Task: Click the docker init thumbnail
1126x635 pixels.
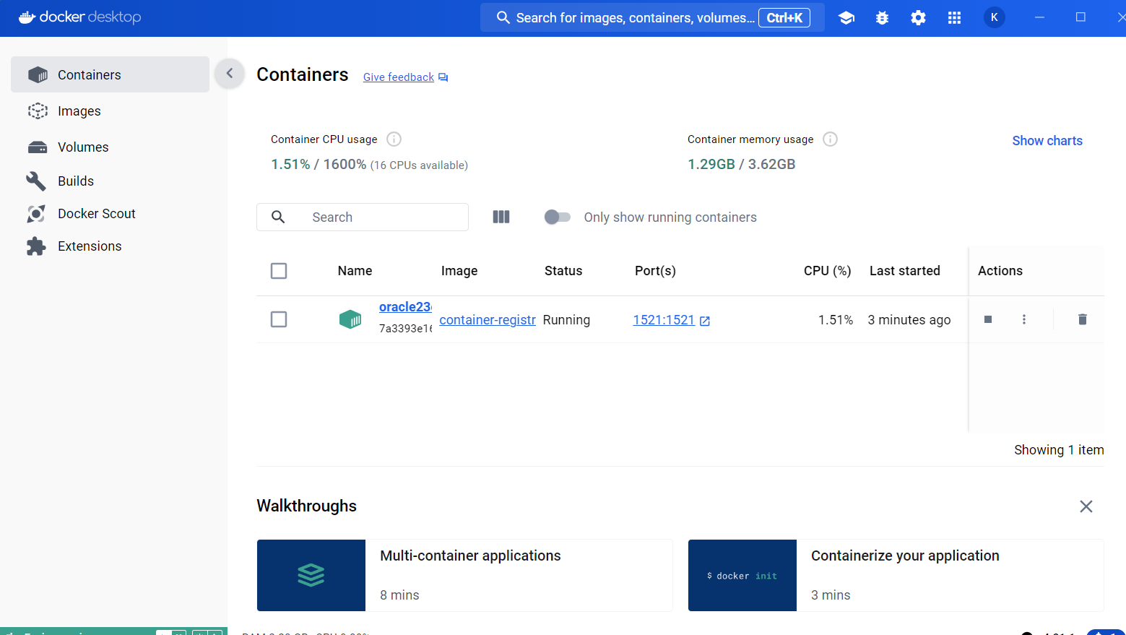Action: pyautogui.click(x=742, y=575)
